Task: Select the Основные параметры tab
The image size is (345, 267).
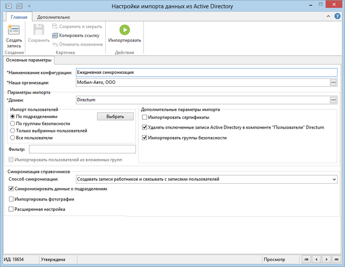Action: tap(29, 60)
